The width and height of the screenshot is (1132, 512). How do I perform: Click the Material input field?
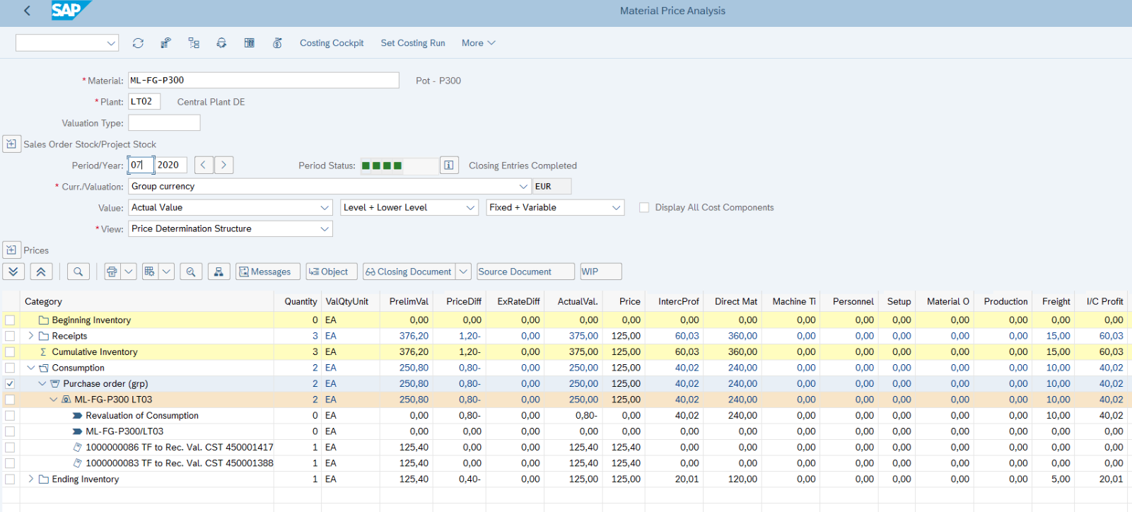click(x=264, y=81)
